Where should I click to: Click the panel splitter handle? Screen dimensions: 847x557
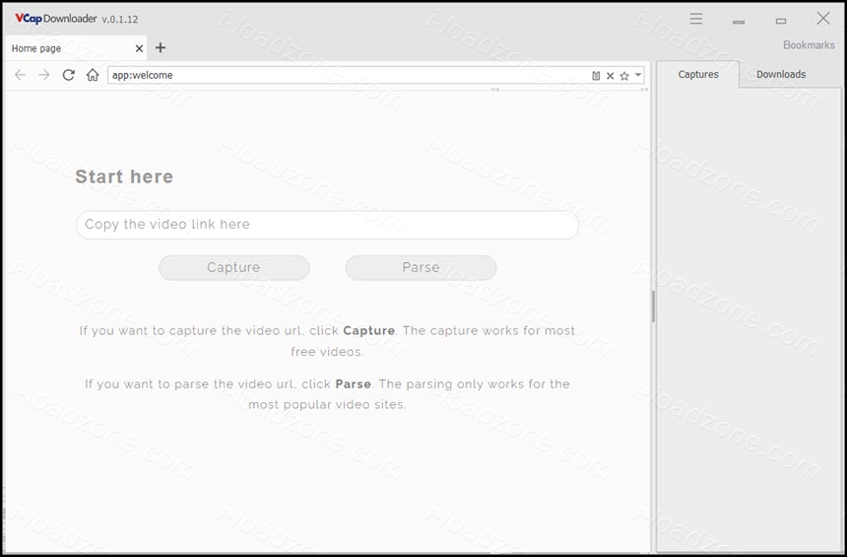653,306
